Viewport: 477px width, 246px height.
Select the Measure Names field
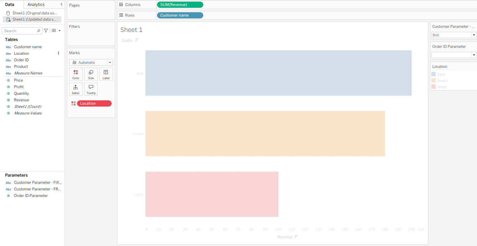28,73
